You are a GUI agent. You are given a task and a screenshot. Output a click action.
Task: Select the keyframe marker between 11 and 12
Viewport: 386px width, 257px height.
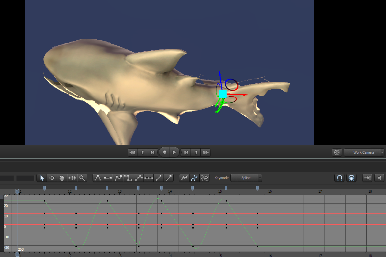(x=45, y=188)
